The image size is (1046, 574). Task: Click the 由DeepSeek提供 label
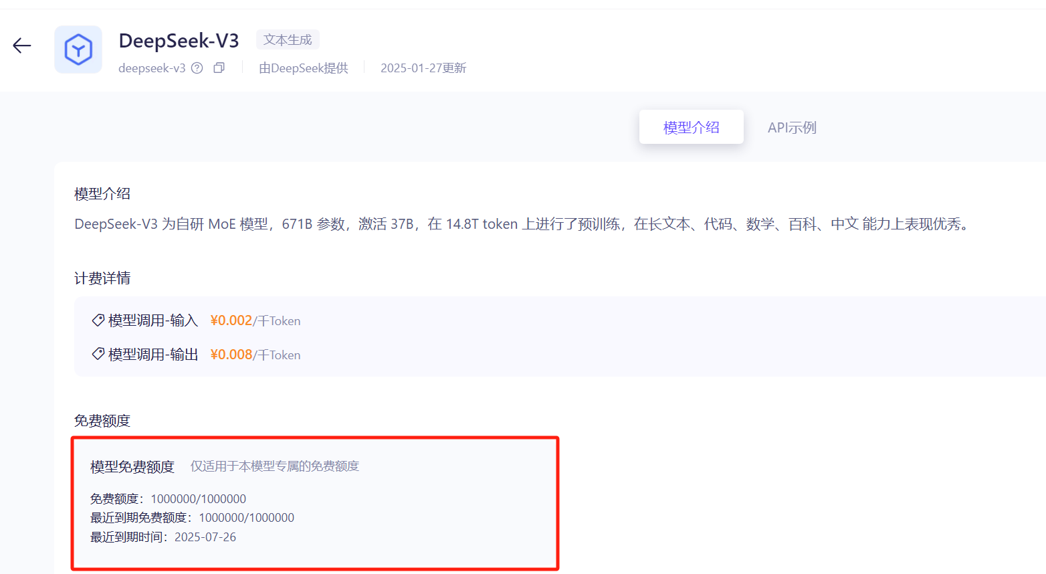point(304,68)
